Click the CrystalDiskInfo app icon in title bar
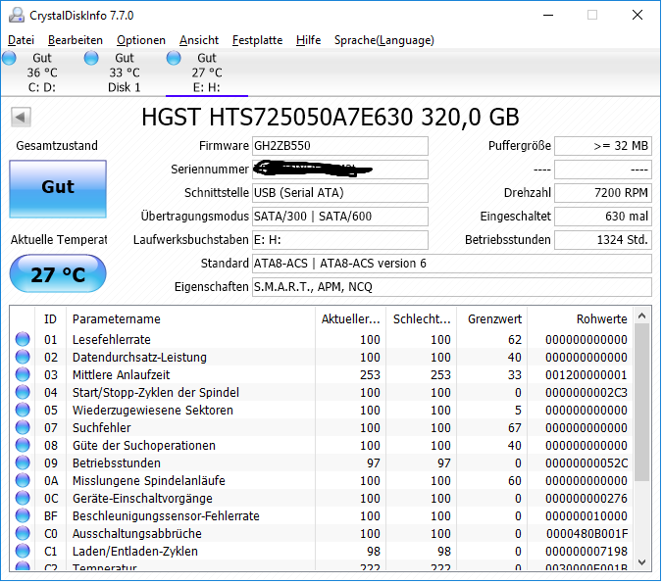This screenshot has height=584, width=663. (17, 16)
